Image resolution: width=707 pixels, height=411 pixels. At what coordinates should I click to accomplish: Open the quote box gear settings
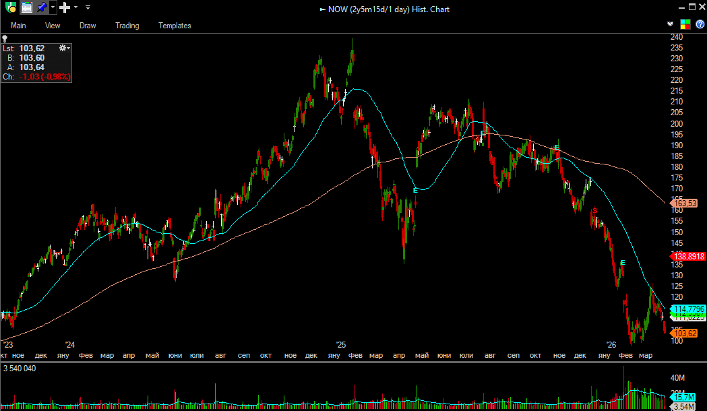[x=64, y=48]
